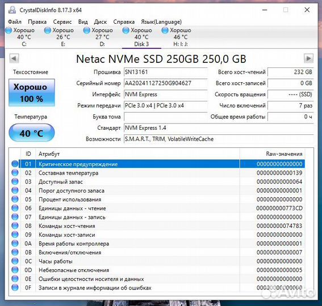Click the transfer mode field PCIe 3.0 x4

pyautogui.click(x=165, y=105)
